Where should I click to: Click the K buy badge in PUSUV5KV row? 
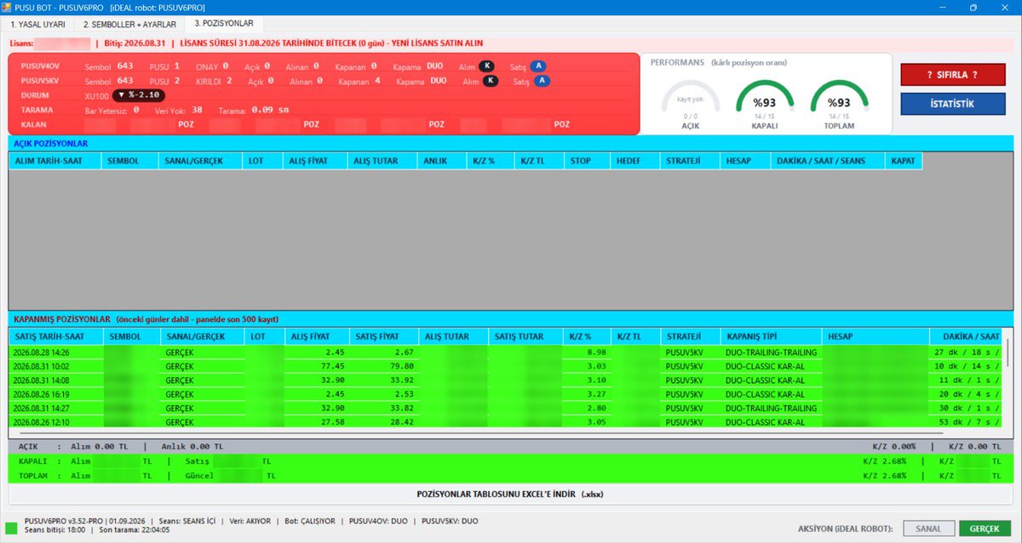point(491,81)
